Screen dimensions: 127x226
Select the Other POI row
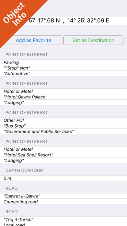63,120
